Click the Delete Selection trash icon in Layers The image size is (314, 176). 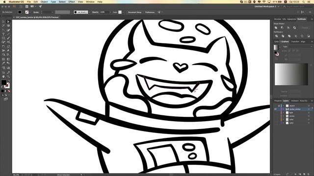(309, 175)
